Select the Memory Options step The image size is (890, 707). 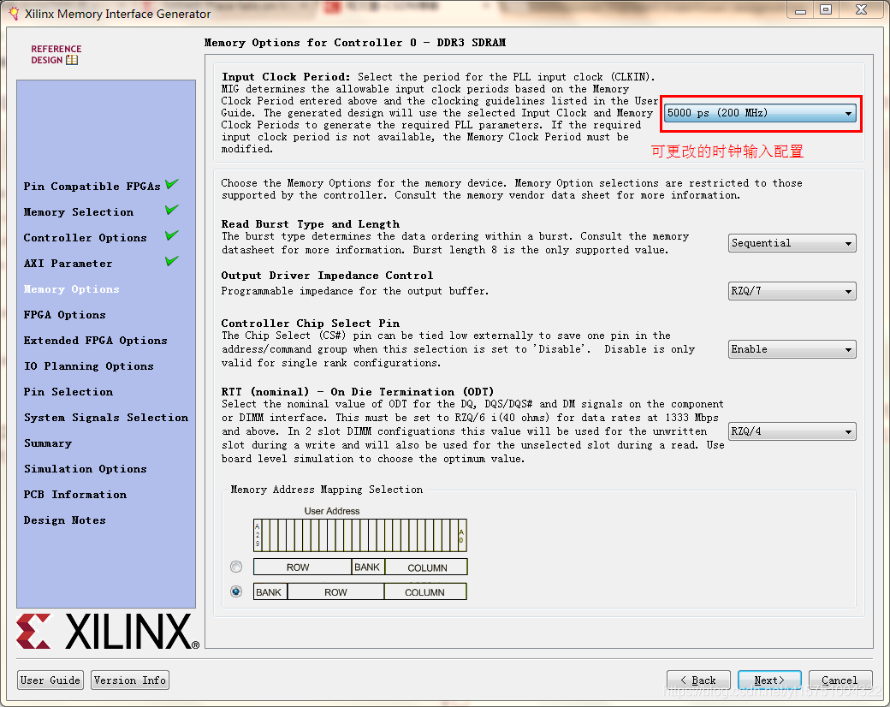[x=72, y=289]
